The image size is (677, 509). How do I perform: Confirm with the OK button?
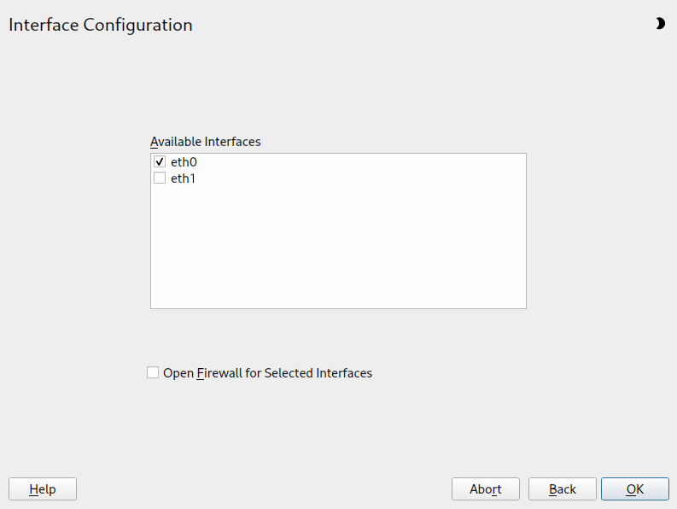pyautogui.click(x=634, y=489)
